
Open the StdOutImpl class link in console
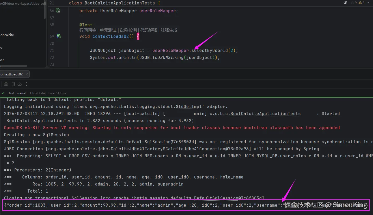[189, 106]
